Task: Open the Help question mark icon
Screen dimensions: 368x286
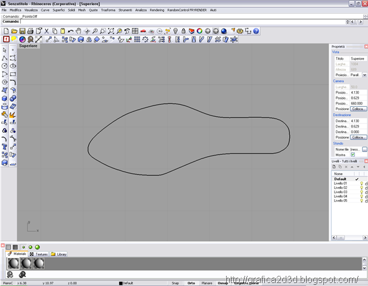Action: point(256,31)
